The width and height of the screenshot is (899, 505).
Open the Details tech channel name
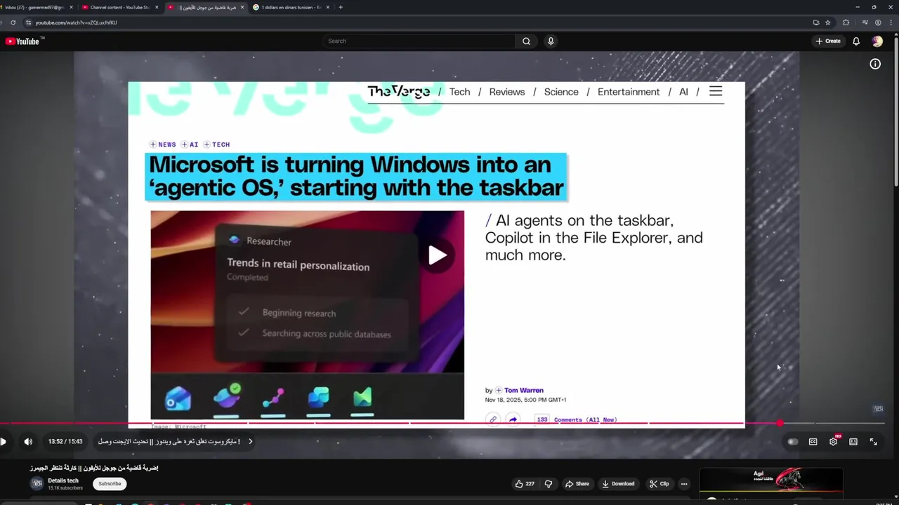point(63,480)
